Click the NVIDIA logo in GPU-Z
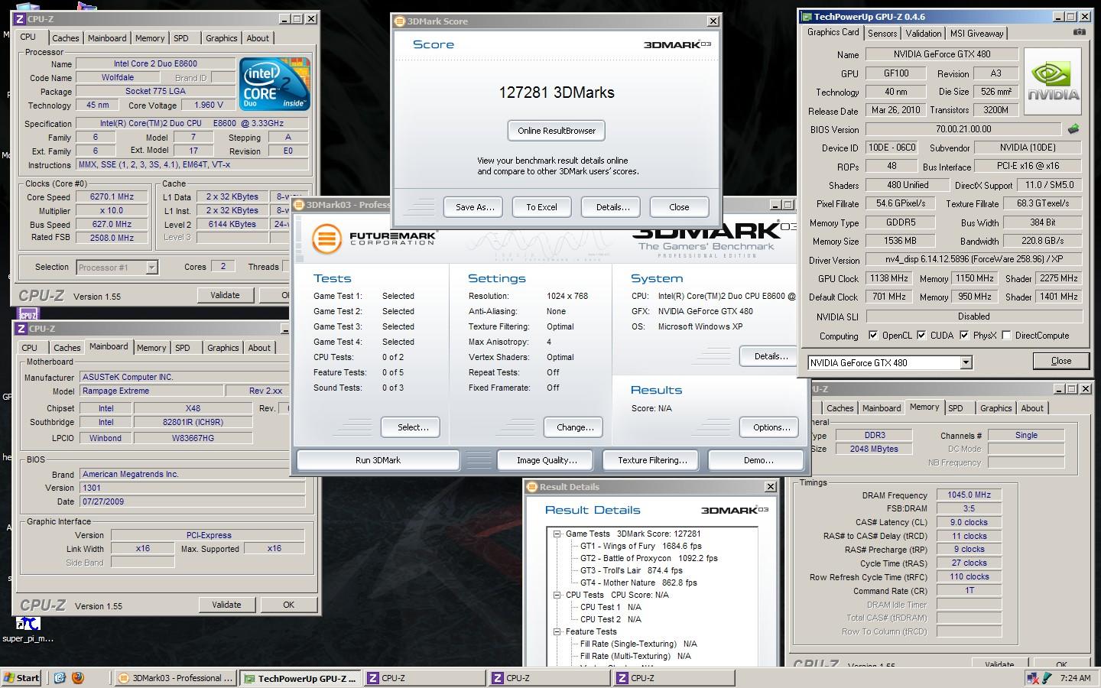Viewport: 1101px width, 688px height. click(x=1053, y=83)
